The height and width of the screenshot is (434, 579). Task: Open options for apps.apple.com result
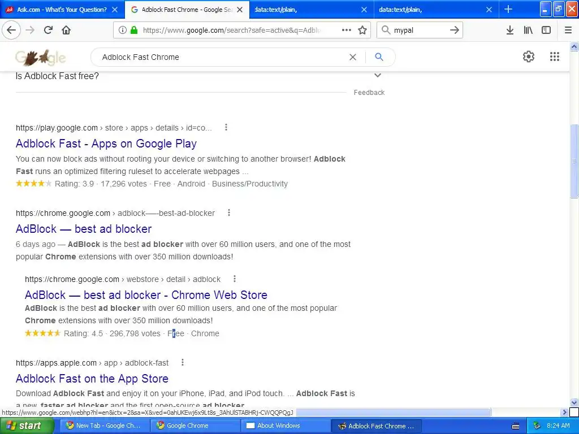pos(183,362)
